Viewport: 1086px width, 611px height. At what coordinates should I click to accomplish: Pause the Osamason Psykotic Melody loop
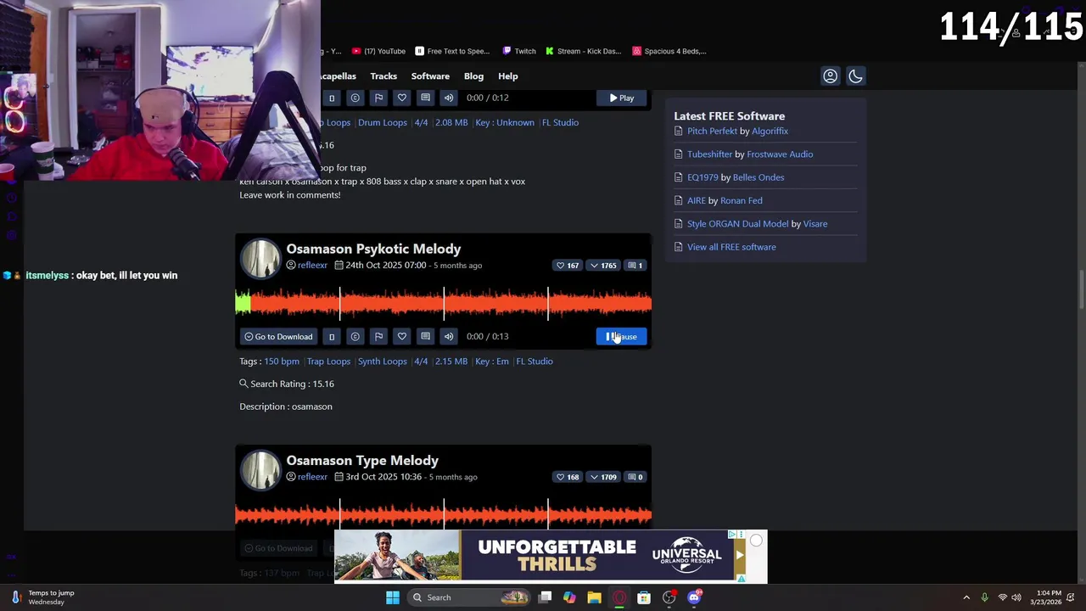621,337
